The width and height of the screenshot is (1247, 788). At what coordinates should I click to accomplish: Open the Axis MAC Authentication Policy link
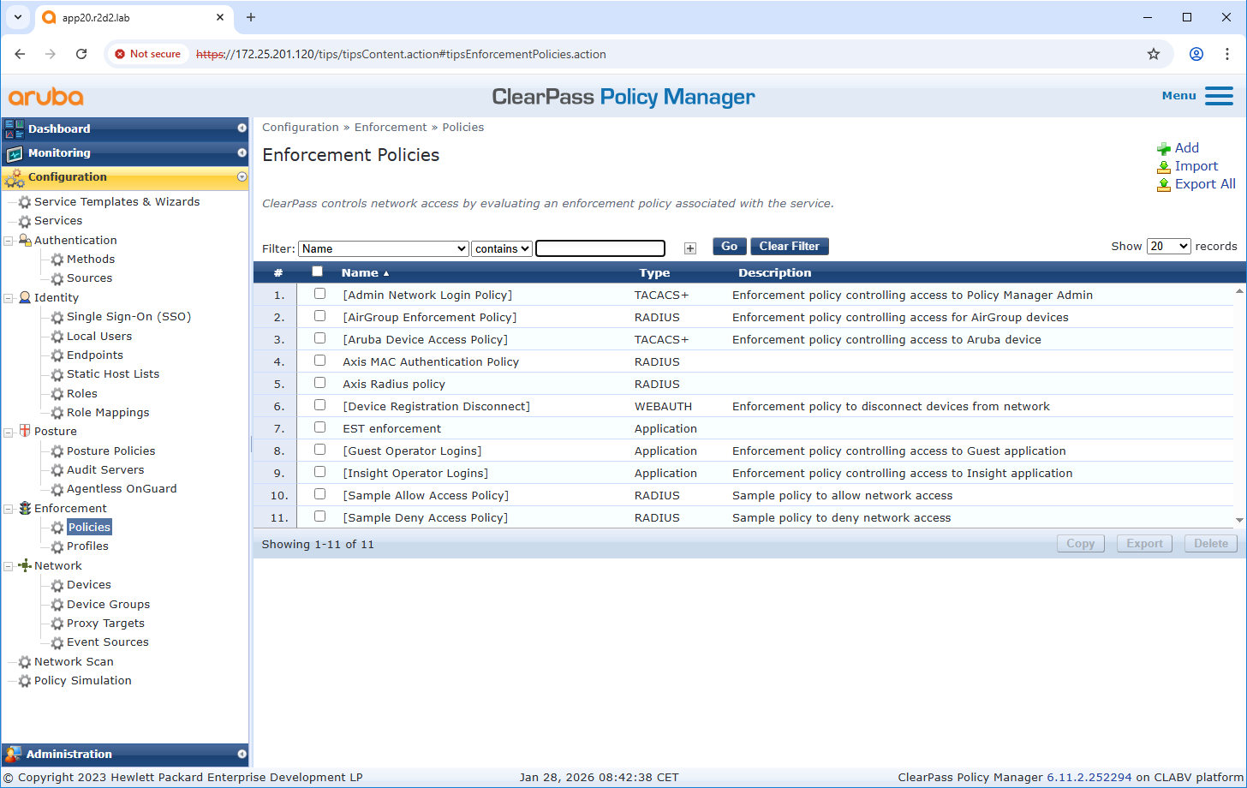430,362
